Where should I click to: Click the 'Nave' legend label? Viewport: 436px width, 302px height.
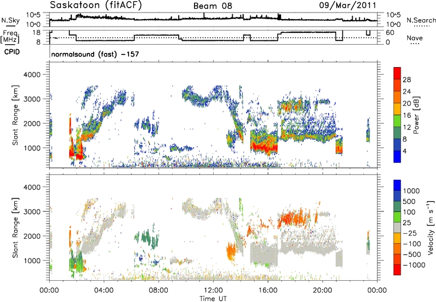coord(415,38)
